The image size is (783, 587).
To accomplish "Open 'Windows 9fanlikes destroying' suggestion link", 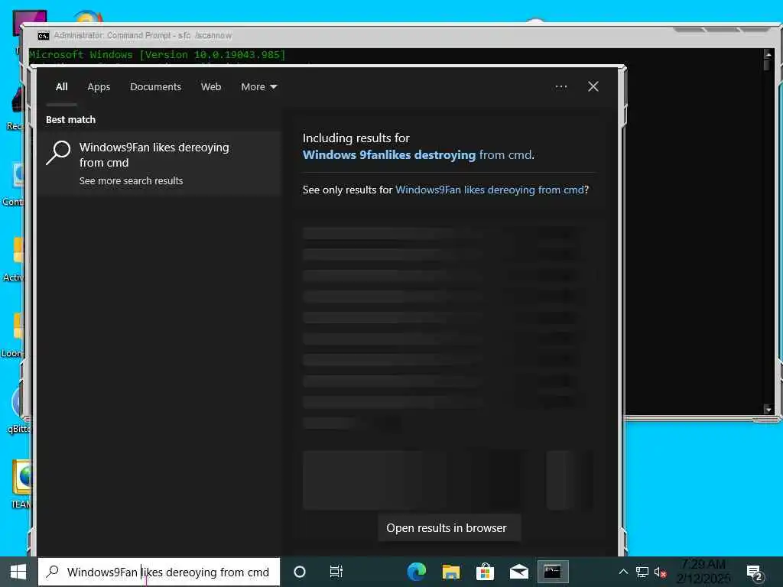I will (389, 154).
